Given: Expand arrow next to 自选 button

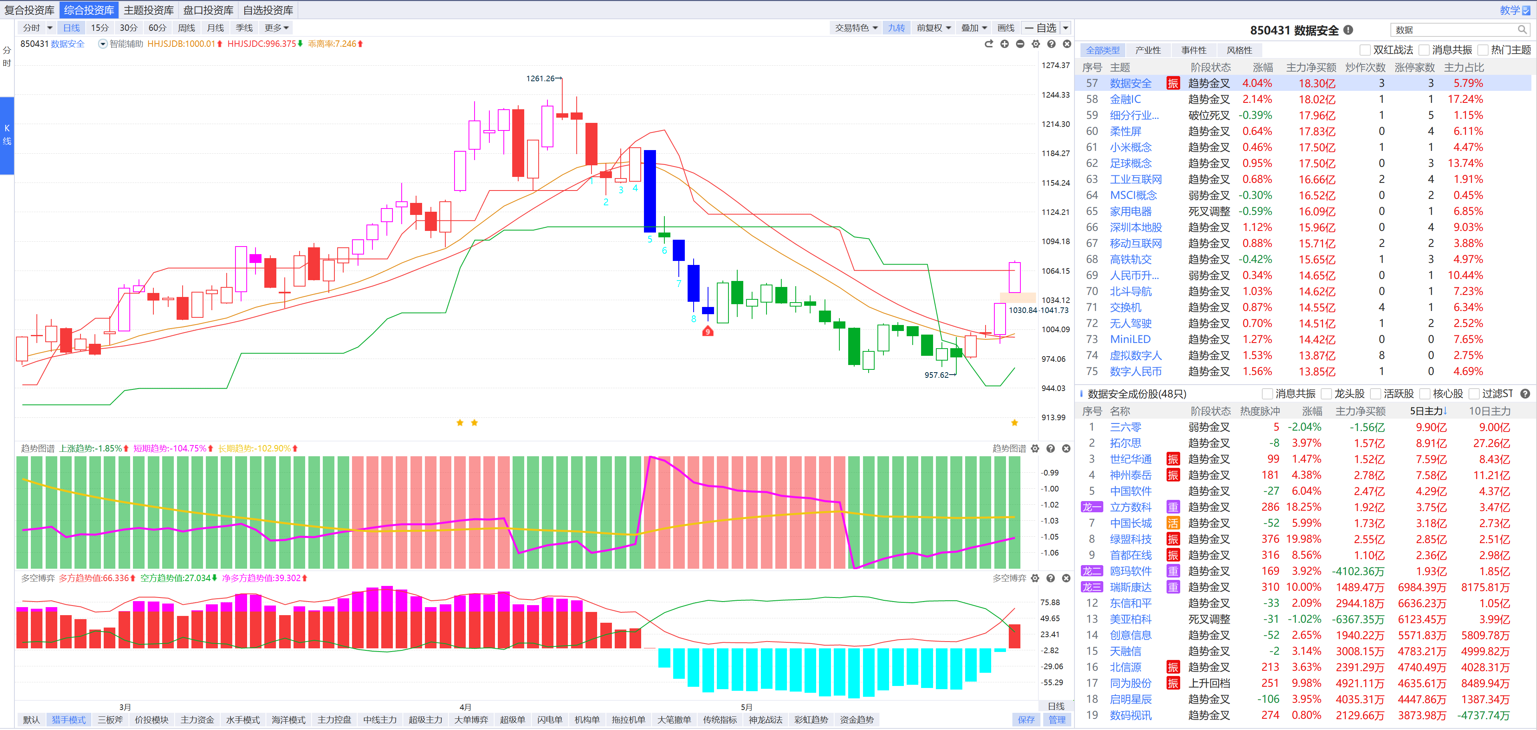Looking at the screenshot, I should [x=1065, y=28].
